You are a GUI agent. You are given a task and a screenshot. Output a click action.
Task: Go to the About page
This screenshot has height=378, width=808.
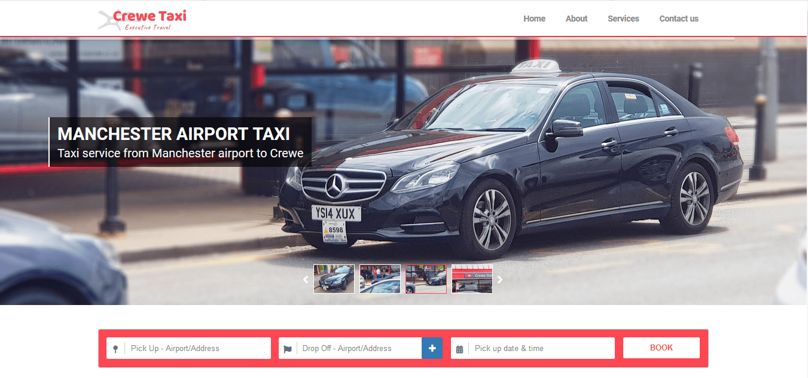click(576, 19)
